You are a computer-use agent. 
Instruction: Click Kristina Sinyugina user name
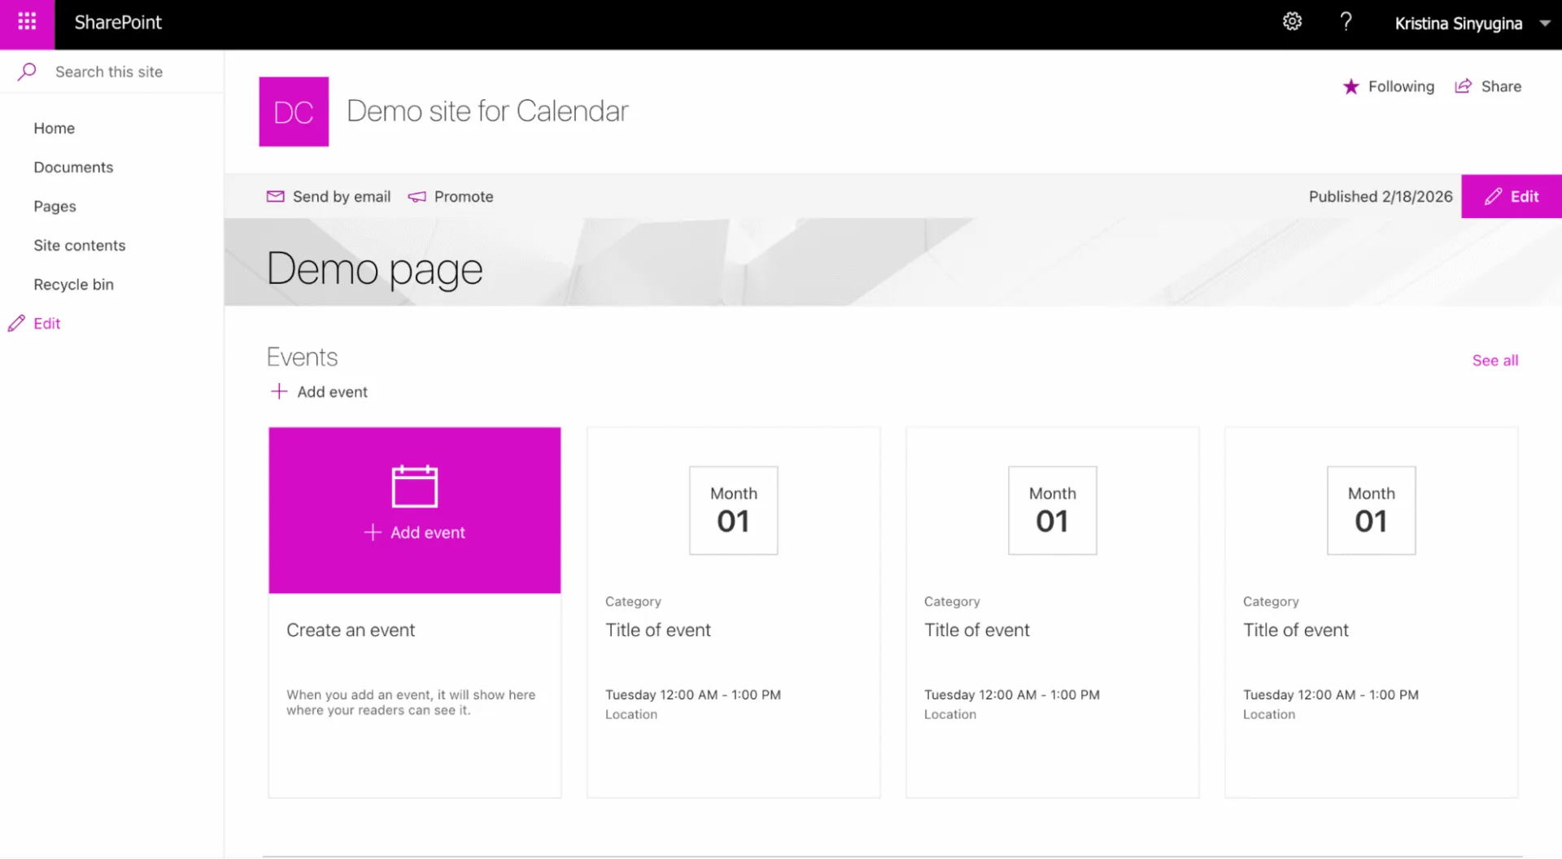(1458, 24)
